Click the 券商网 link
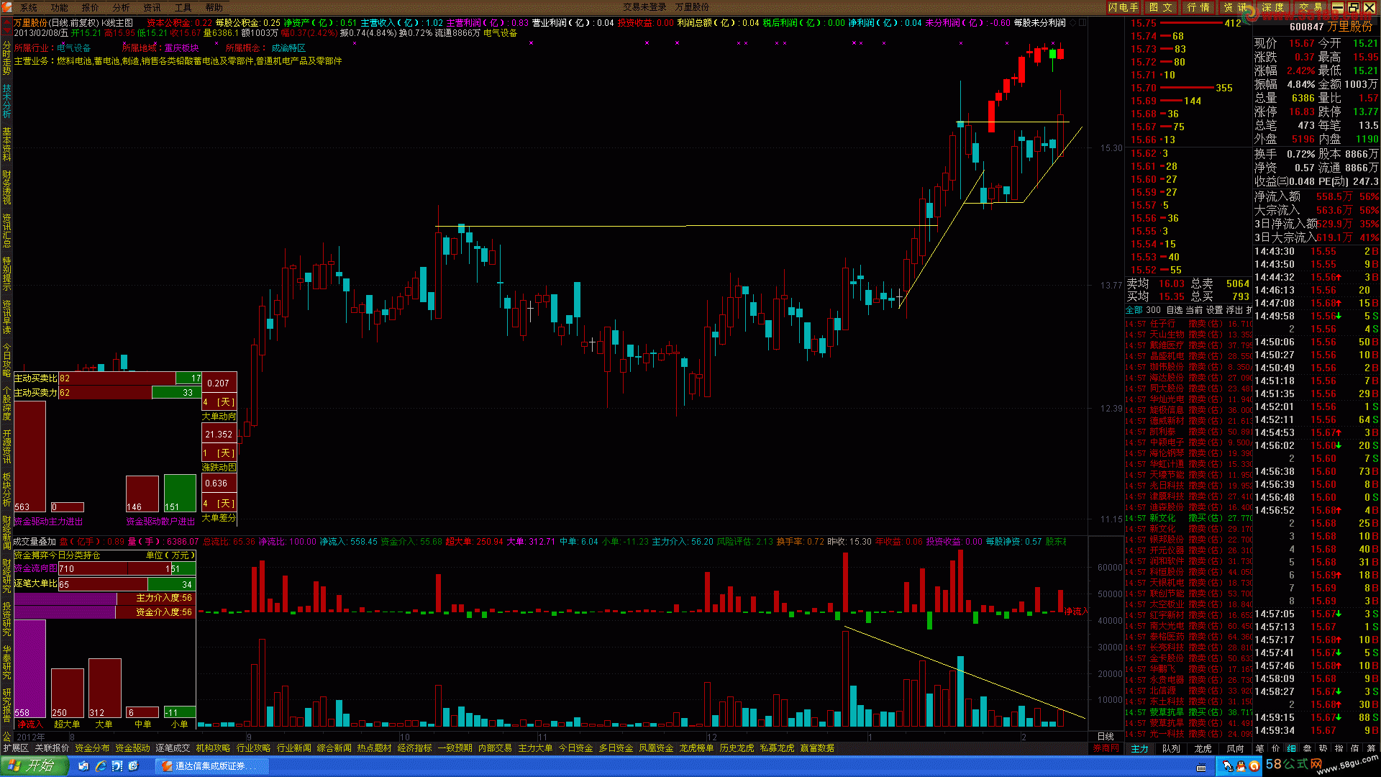 pos(1106,748)
